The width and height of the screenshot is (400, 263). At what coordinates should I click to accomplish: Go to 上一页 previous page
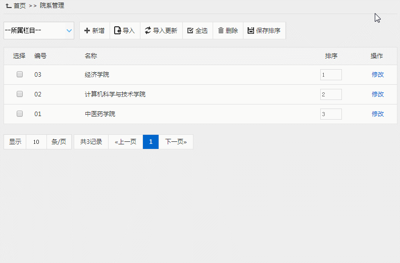pyautogui.click(x=125, y=142)
